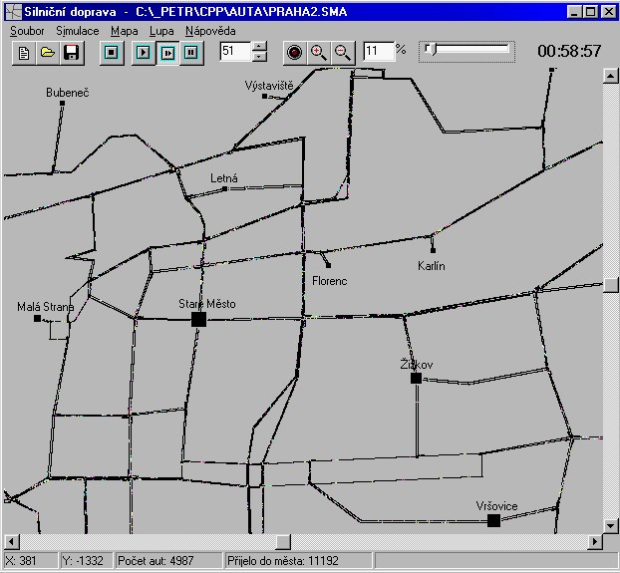620x573 pixels.
Task: Open a file with the folder icon
Action: coord(48,53)
